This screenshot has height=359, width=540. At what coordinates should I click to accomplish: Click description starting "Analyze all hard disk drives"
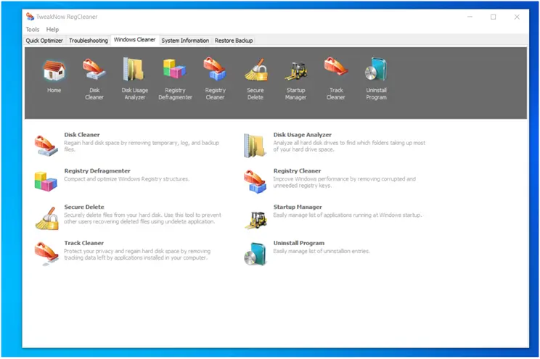(349, 146)
